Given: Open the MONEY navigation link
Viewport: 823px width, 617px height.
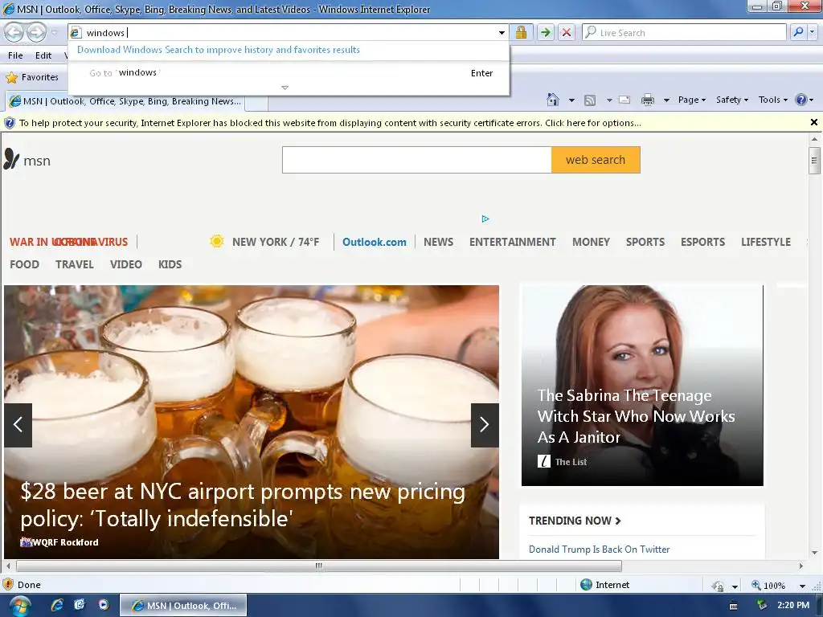Looking at the screenshot, I should [x=591, y=242].
